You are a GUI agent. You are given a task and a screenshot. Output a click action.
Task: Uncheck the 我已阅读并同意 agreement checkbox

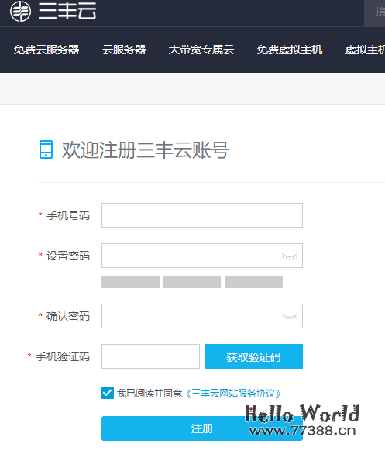click(x=108, y=393)
